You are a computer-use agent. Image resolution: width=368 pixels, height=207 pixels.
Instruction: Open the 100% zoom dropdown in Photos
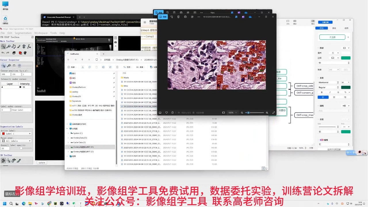point(232,113)
